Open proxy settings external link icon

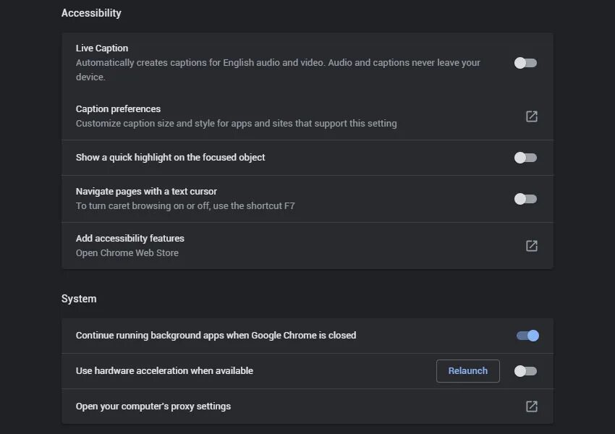(x=532, y=407)
